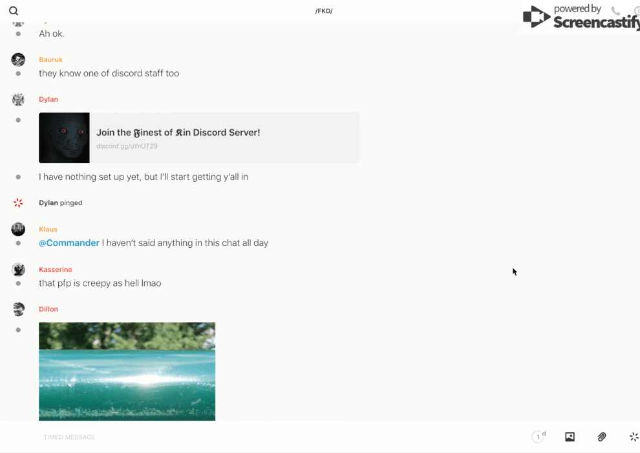The width and height of the screenshot is (640, 453).
Task: Click the discord.gg/uYnUT29 URL text
Action: 127,146
